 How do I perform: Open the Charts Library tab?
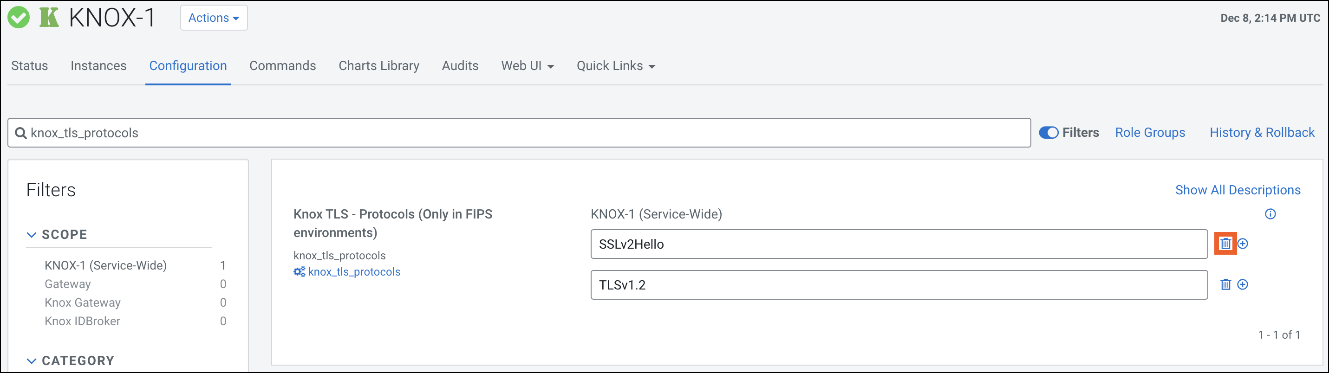click(378, 66)
